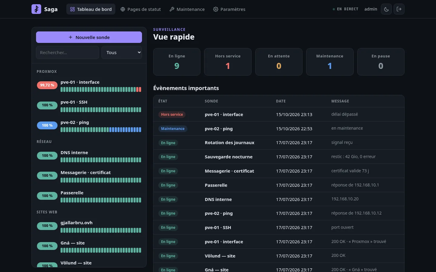Click the 99,72 % uptime badge
The width and height of the screenshot is (436, 272).
pyautogui.click(x=47, y=85)
